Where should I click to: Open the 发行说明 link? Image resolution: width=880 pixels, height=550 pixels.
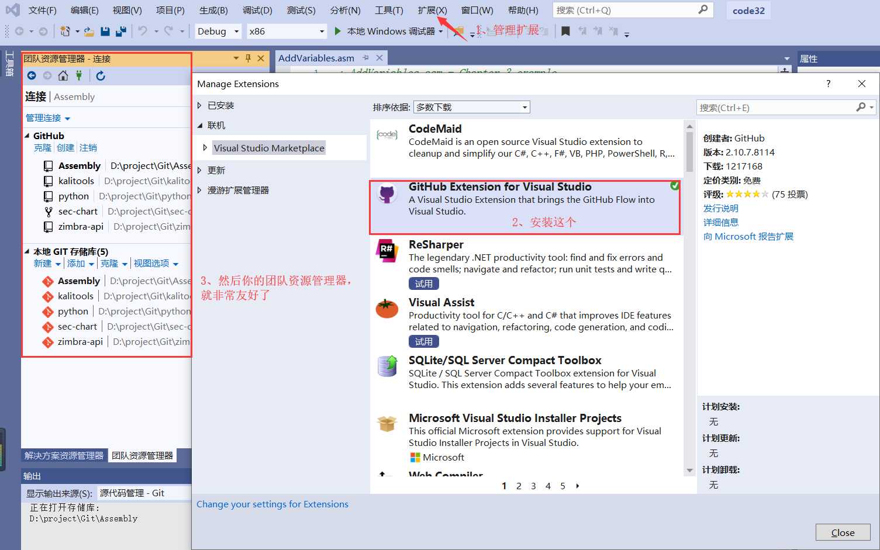click(721, 208)
